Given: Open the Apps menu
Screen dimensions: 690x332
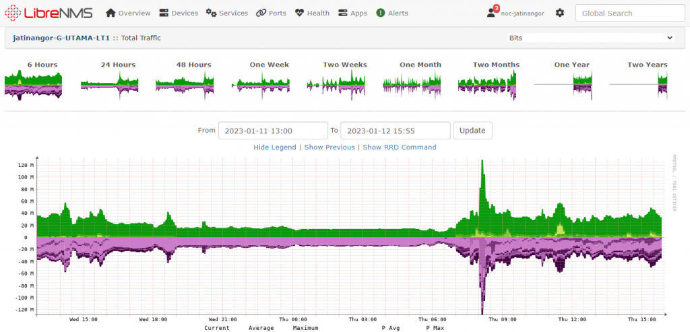Looking at the screenshot, I should [352, 13].
